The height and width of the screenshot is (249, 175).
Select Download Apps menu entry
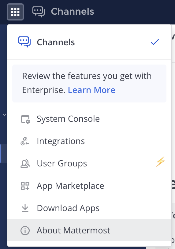(x=89, y=208)
